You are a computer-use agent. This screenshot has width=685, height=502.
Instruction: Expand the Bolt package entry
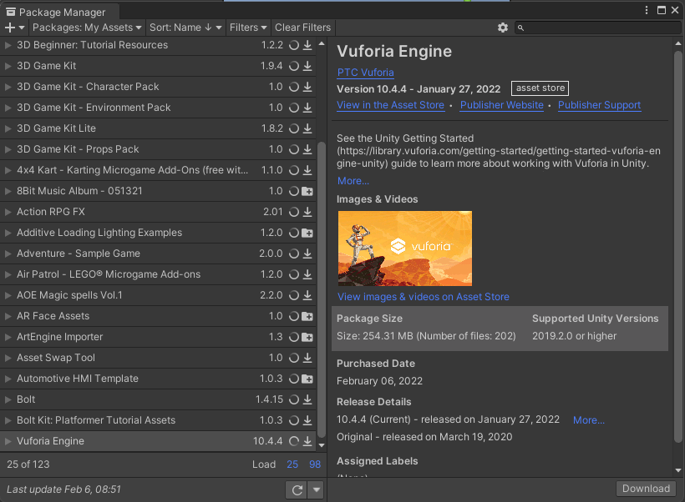pyautogui.click(x=8, y=399)
